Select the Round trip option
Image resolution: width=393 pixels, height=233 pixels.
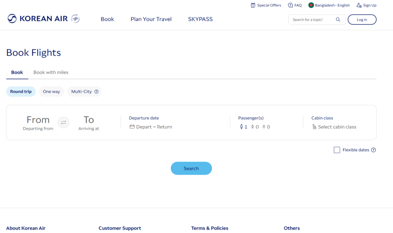pyautogui.click(x=21, y=92)
